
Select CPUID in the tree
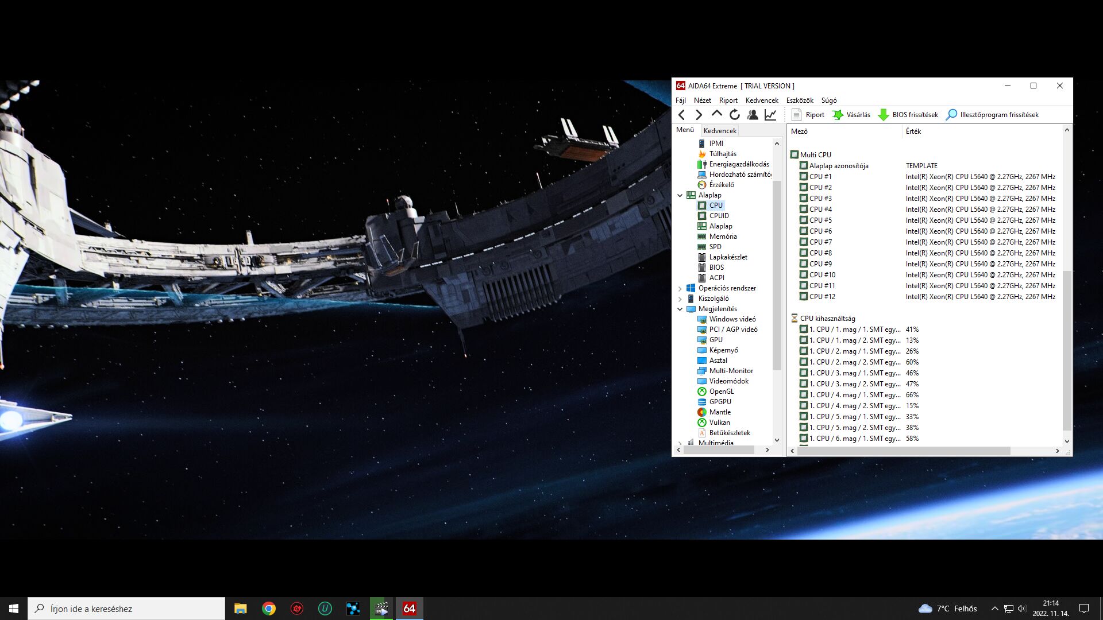[x=713, y=216]
